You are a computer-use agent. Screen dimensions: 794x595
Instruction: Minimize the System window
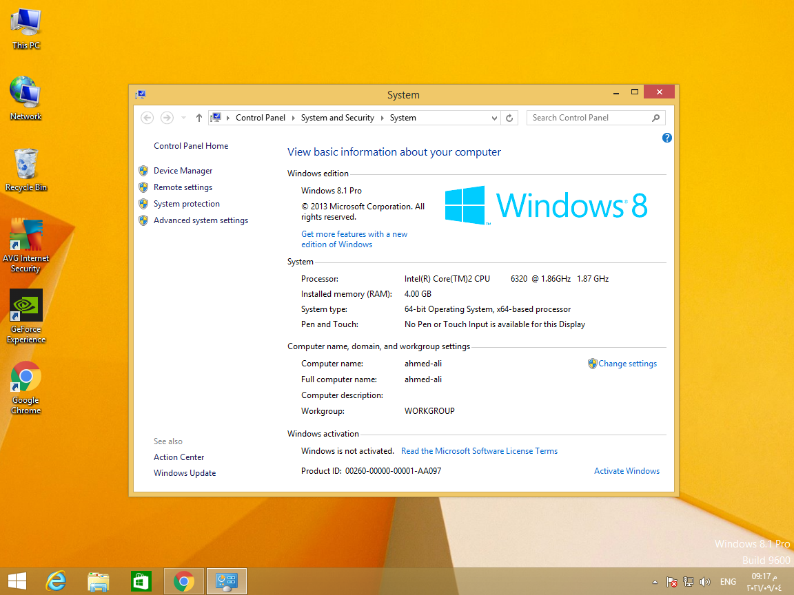(615, 92)
